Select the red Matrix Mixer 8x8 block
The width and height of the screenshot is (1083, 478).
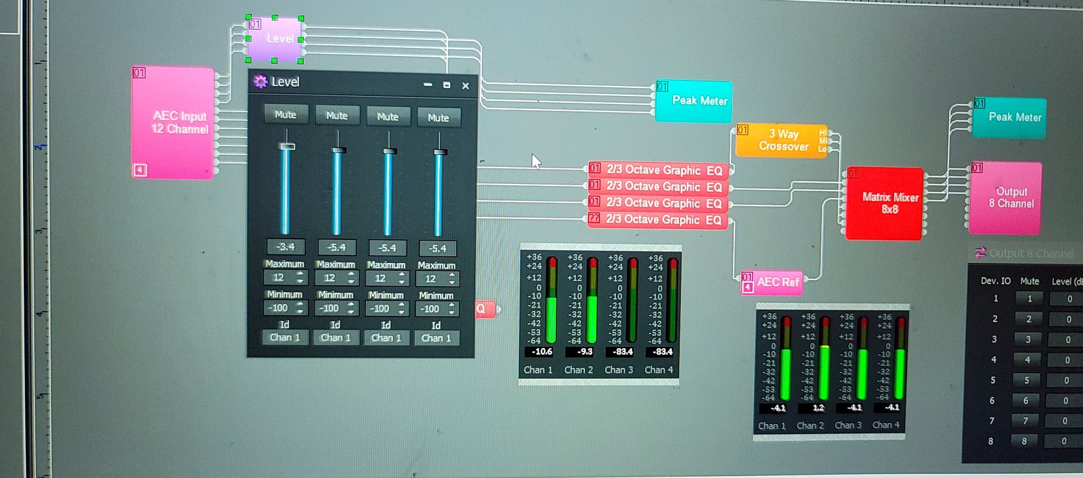click(x=885, y=203)
